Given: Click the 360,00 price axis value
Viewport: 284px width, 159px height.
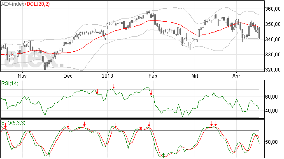Looking at the screenshot, I should tap(273, 9).
